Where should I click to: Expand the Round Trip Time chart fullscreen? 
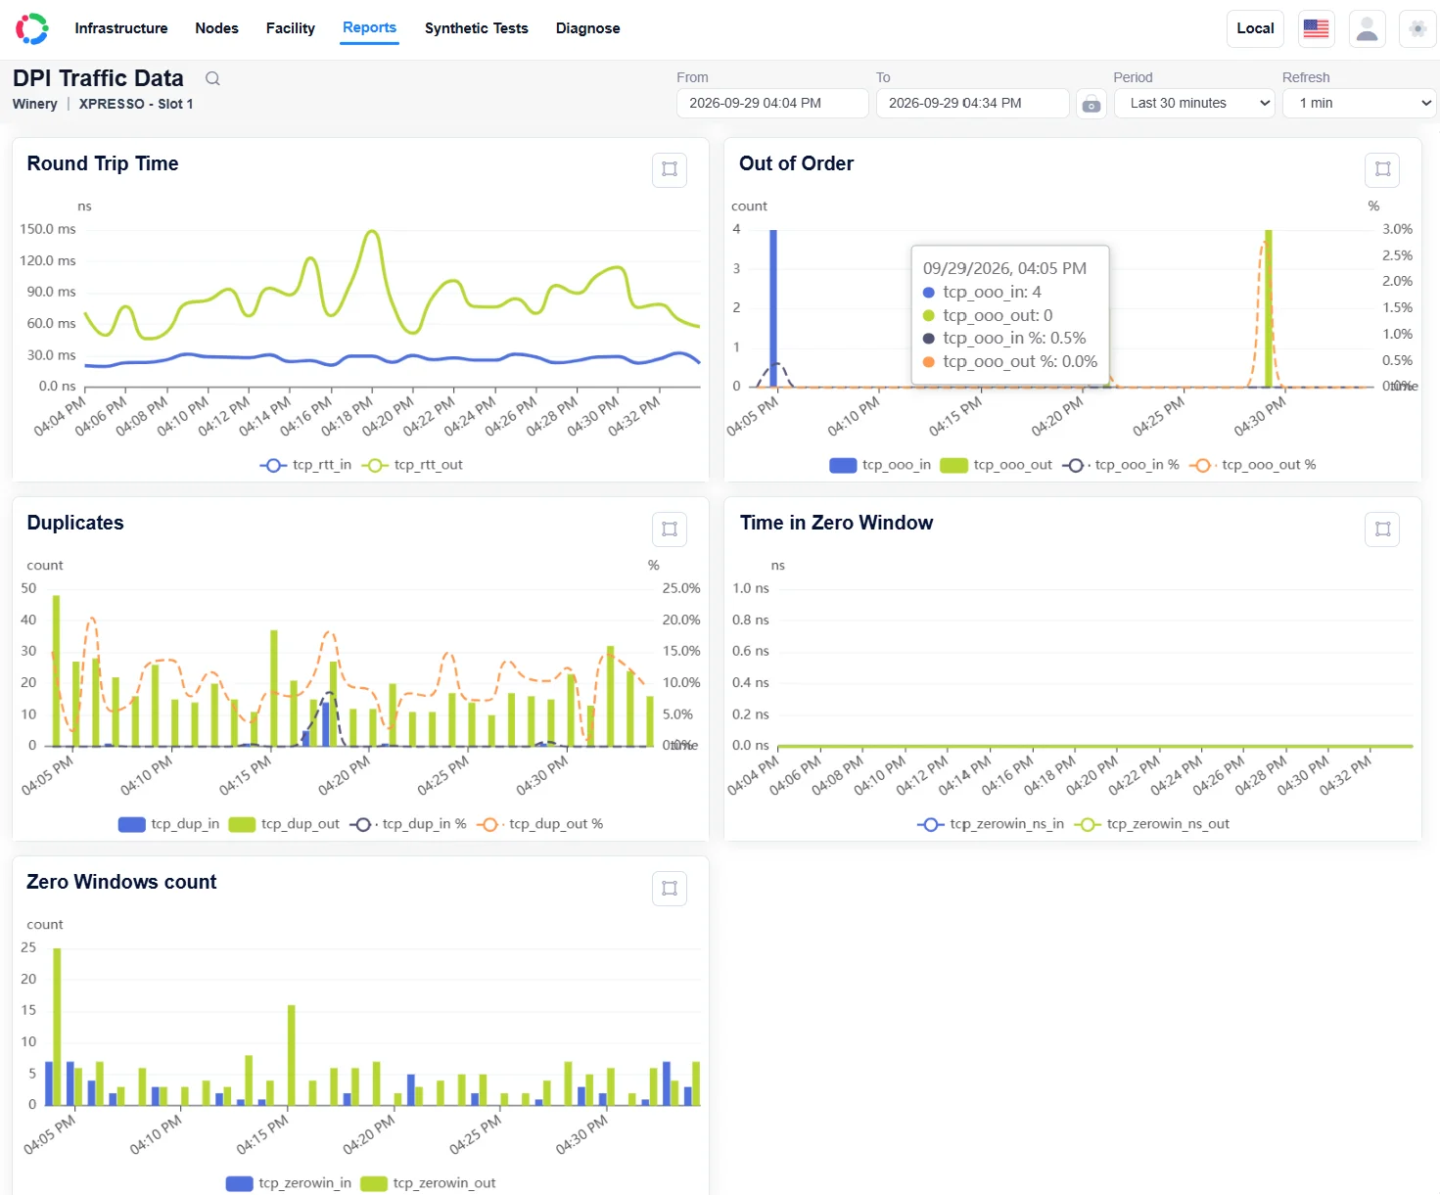pyautogui.click(x=670, y=169)
